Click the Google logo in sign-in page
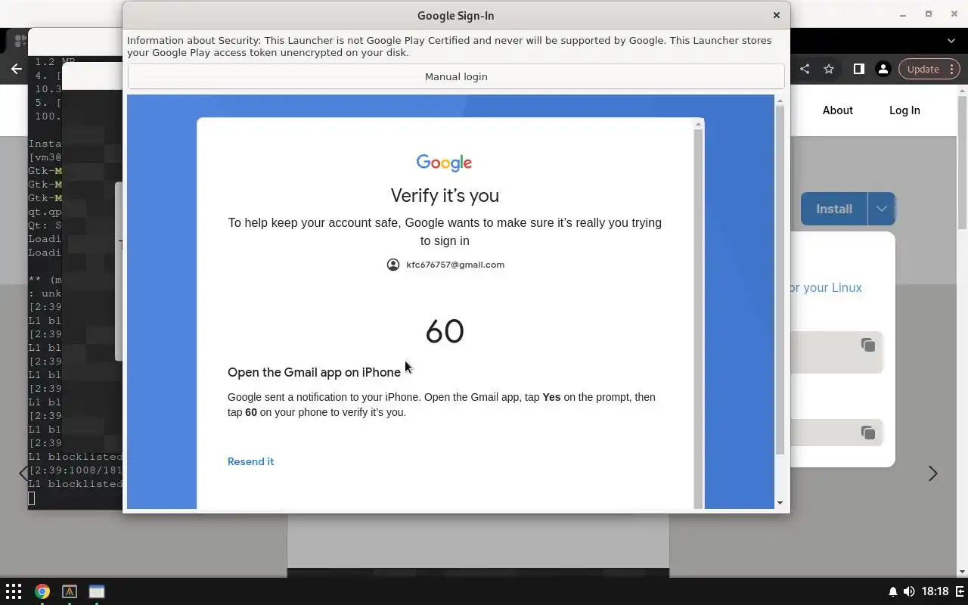968x605 pixels. click(444, 163)
